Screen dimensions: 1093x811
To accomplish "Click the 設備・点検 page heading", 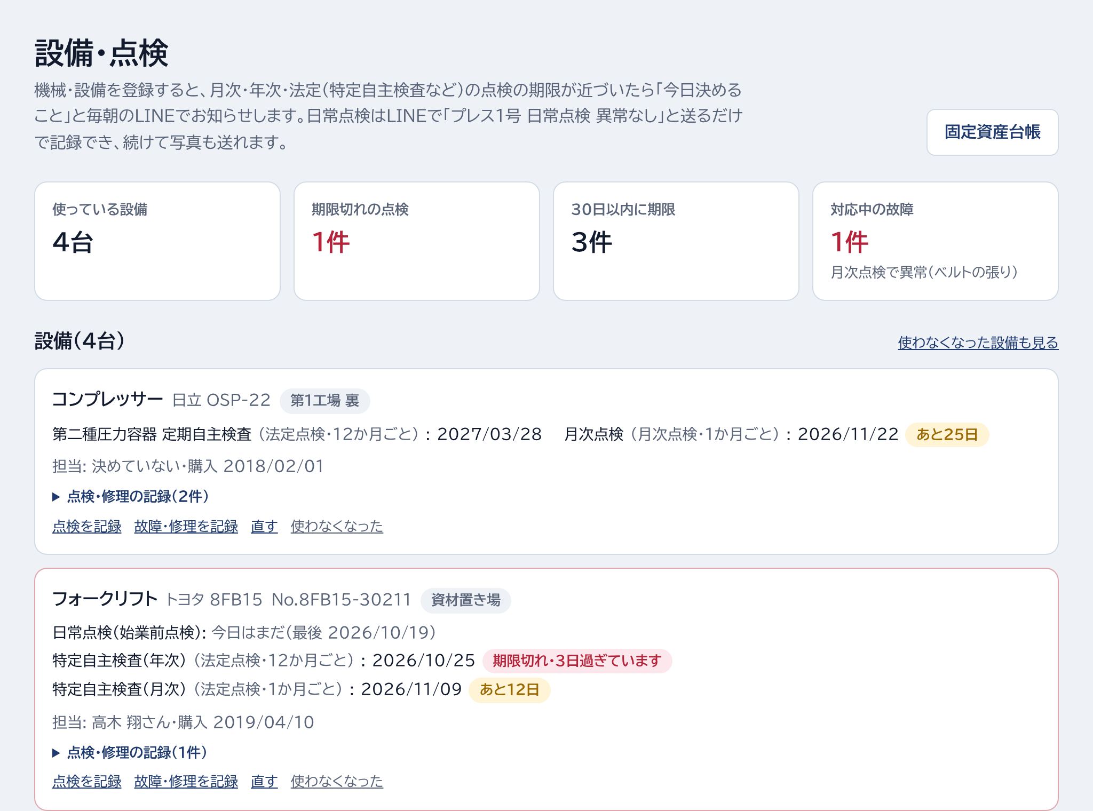I will click(101, 53).
